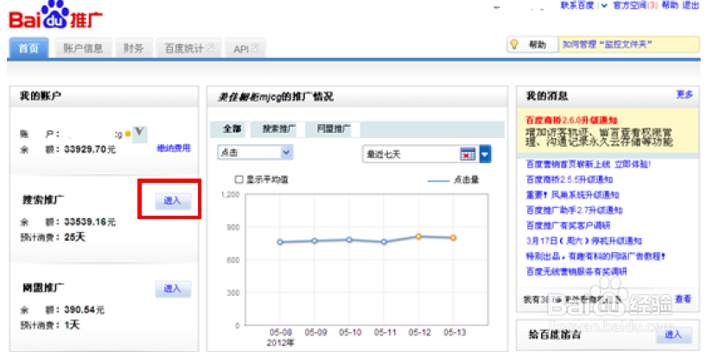This screenshot has width=713, height=352.
Task: Select the 搜索推广 chart tab
Action: pyautogui.click(x=279, y=129)
